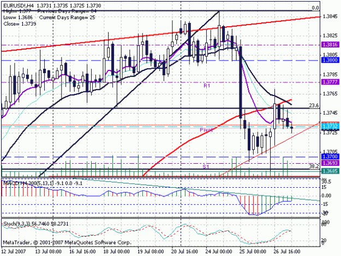This screenshot has height=256, width=341.
Task: Click the 19 Jul 08:00 time label
Action: 151,252
